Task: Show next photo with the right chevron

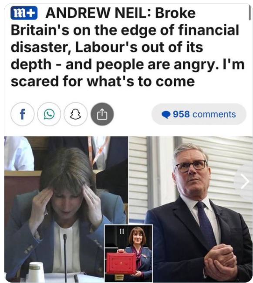Action: tap(245, 181)
